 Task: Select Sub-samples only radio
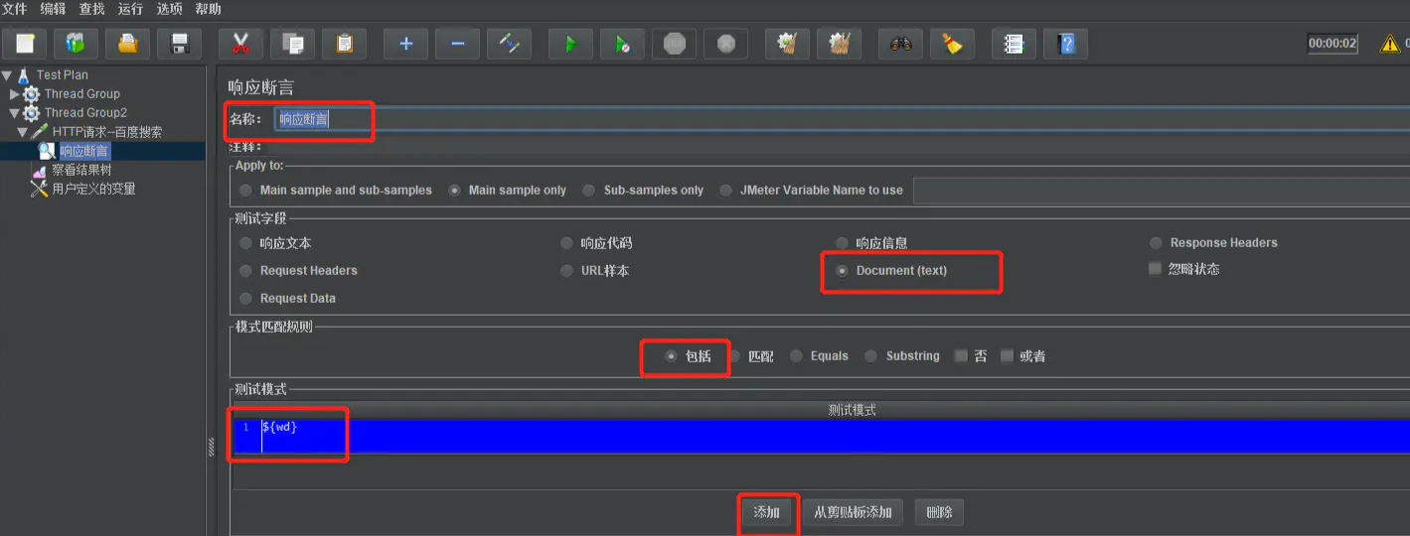pyautogui.click(x=589, y=191)
